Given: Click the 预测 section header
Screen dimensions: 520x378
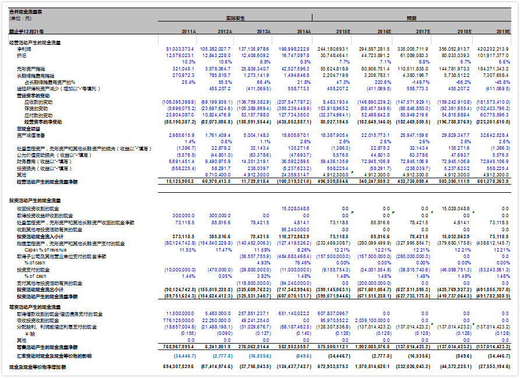Looking at the screenshot, I should (411, 18).
